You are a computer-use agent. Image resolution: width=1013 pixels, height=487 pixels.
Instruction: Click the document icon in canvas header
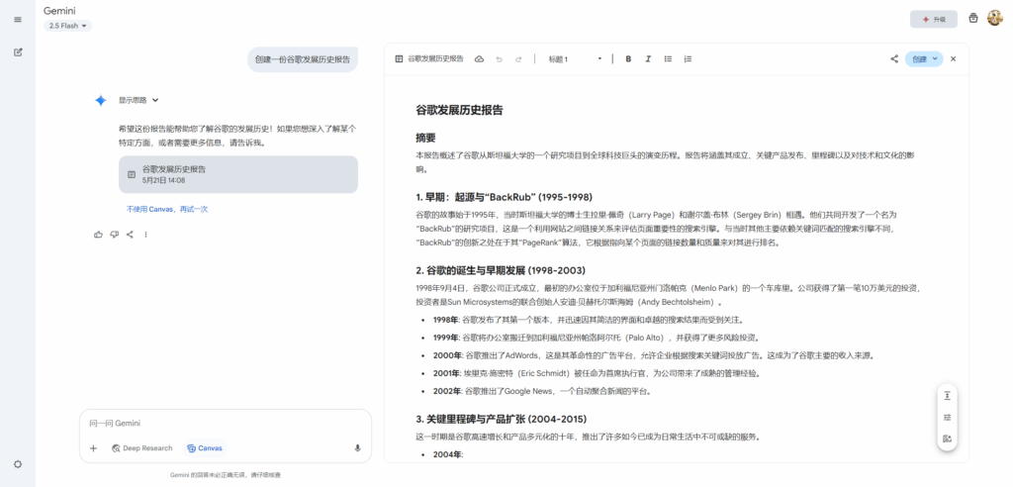[x=400, y=58]
